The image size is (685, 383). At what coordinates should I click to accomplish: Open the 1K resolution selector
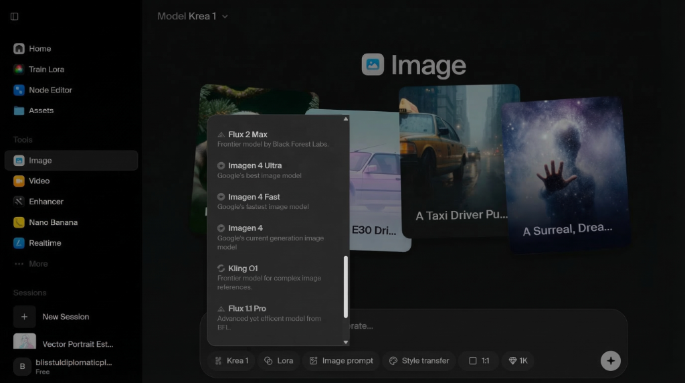coord(518,361)
